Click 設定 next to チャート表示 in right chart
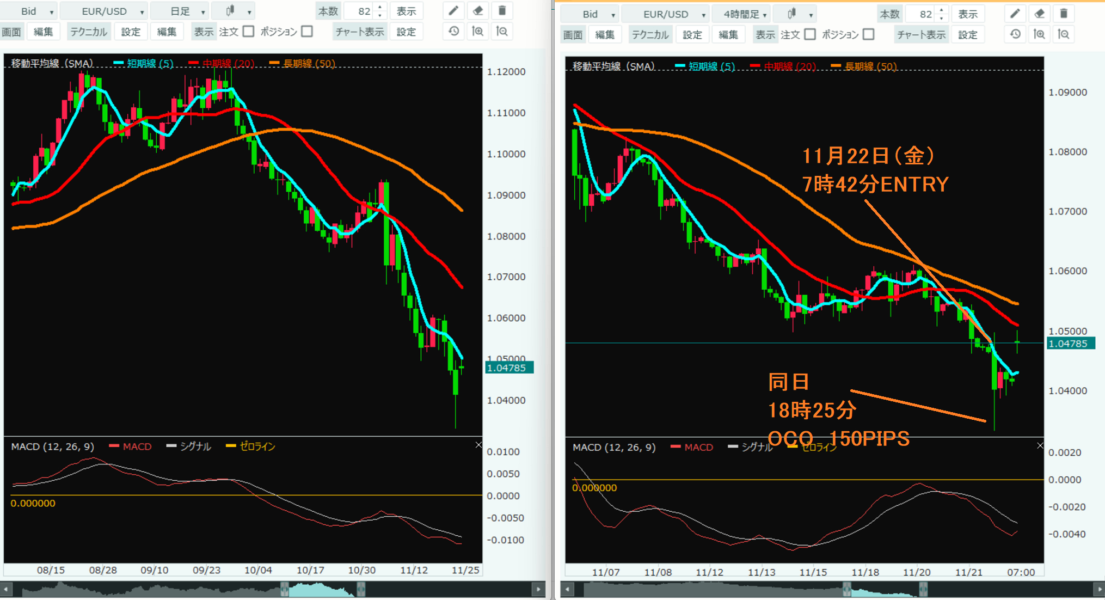Viewport: 1105px width, 600px height. coord(968,34)
